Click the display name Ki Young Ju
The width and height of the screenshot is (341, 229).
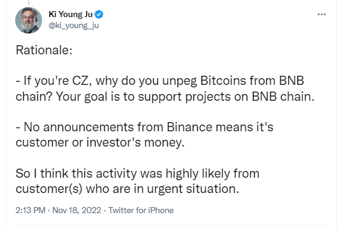70,14
